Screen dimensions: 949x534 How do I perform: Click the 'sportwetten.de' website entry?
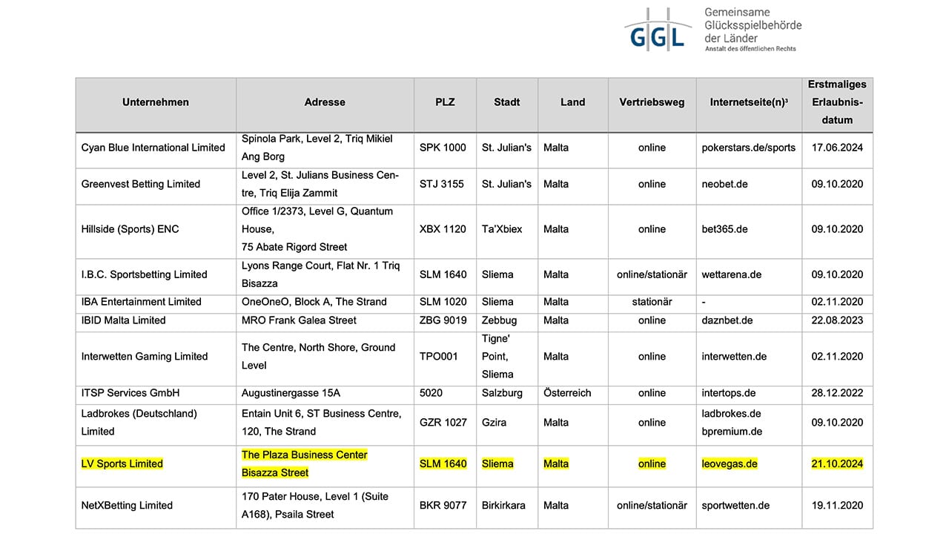pos(735,505)
